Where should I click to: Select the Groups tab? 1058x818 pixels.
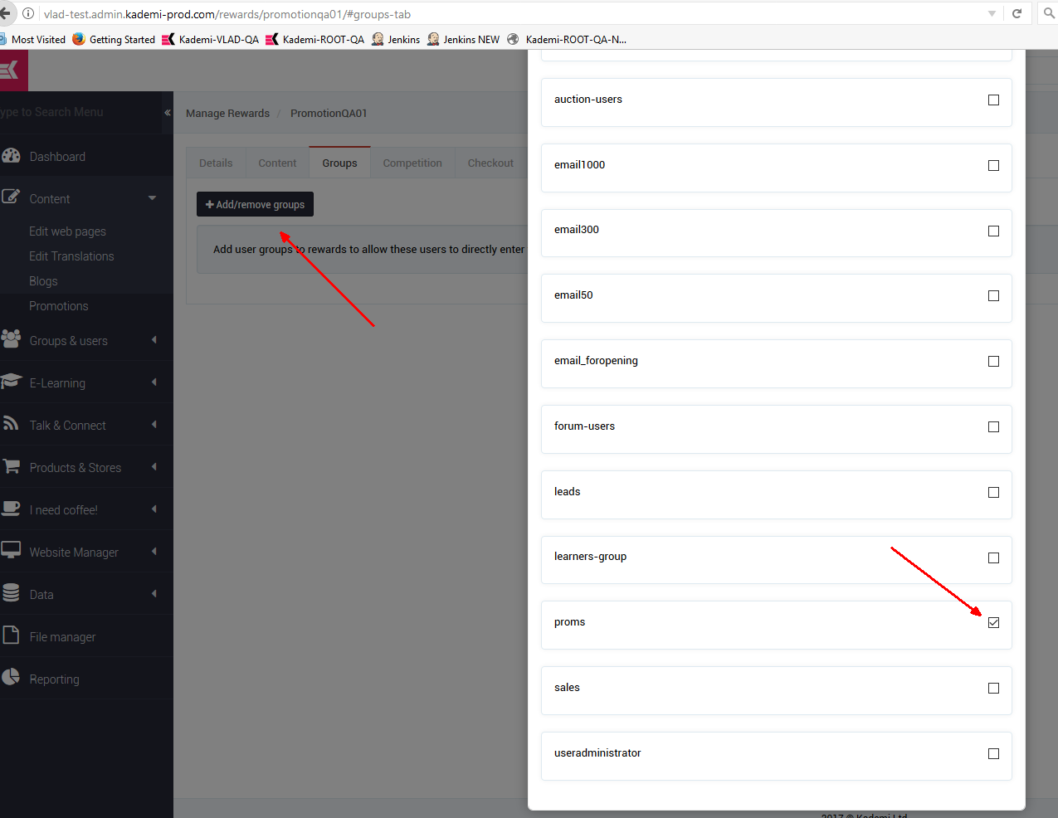[339, 163]
